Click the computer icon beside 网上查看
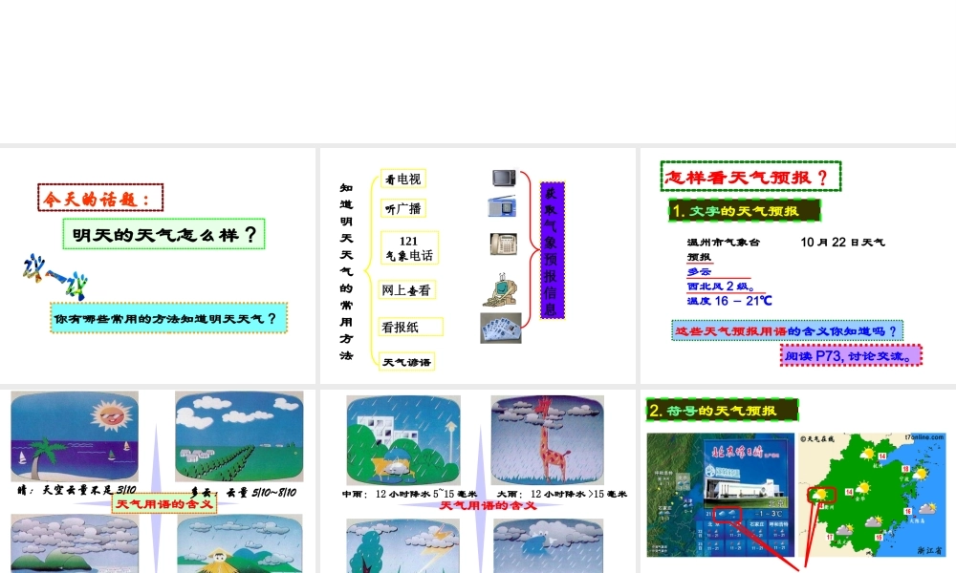956x573 pixels. tap(501, 290)
